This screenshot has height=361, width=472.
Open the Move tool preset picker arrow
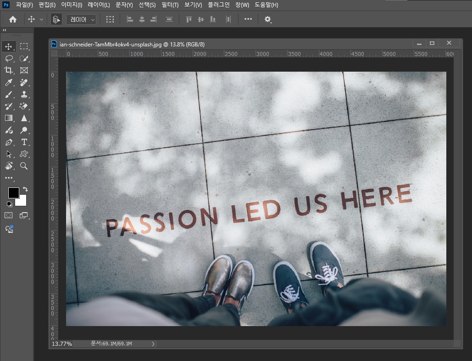pos(42,20)
